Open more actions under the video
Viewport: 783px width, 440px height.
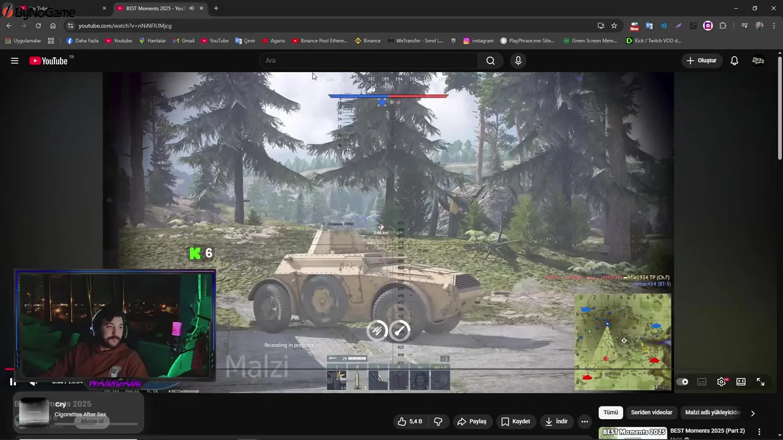tap(585, 421)
